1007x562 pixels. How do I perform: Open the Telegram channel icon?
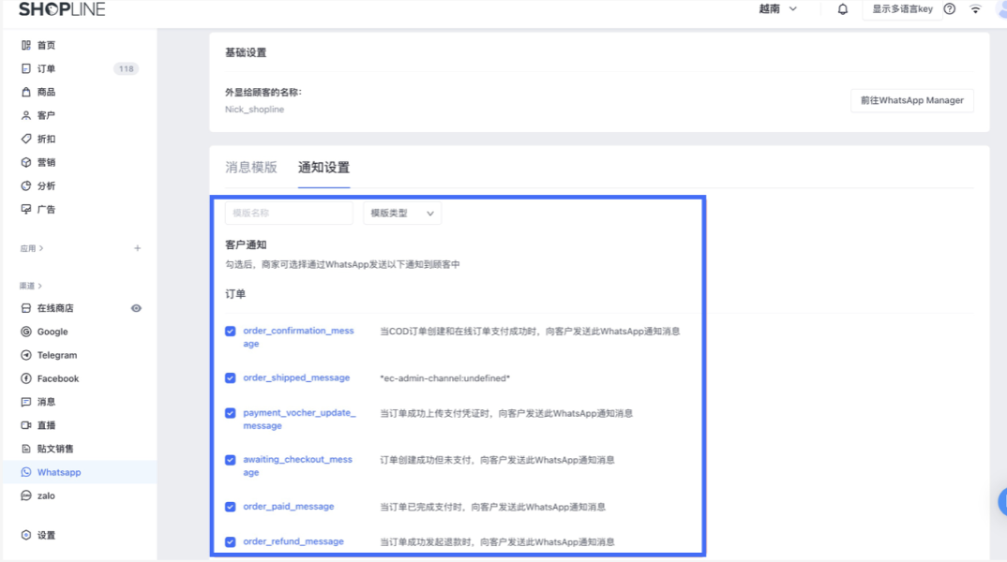tap(25, 355)
